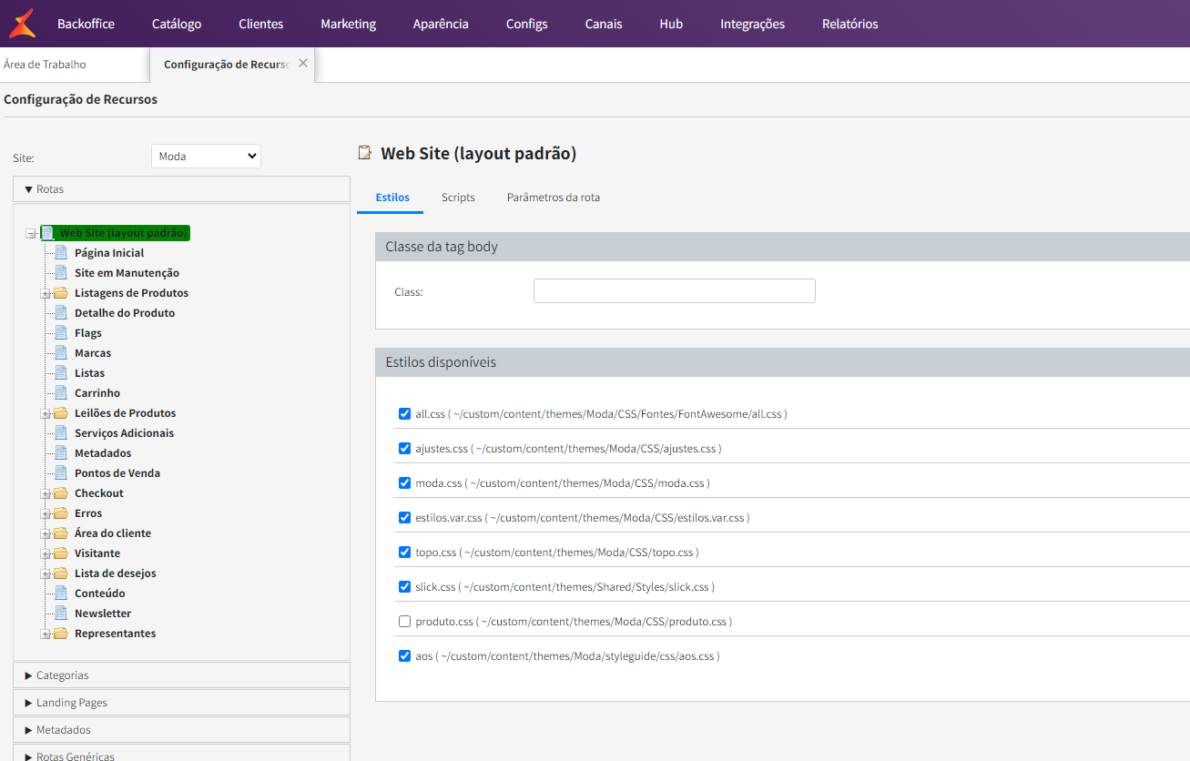Open the Canais menu
Image resolution: width=1190 pixels, height=761 pixels.
click(604, 24)
